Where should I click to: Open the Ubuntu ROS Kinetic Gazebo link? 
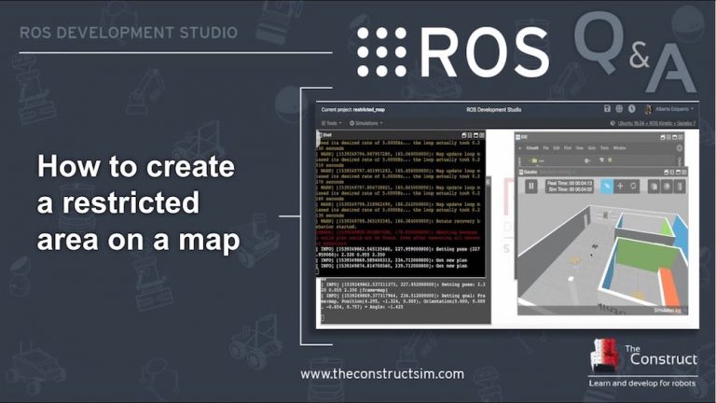(x=656, y=123)
